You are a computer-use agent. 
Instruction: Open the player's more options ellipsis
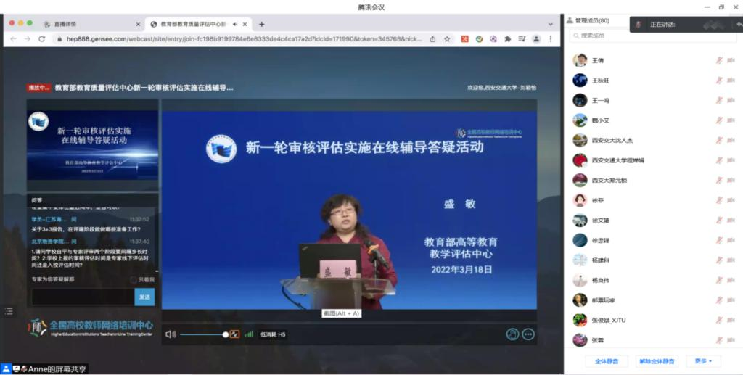pyautogui.click(x=528, y=334)
